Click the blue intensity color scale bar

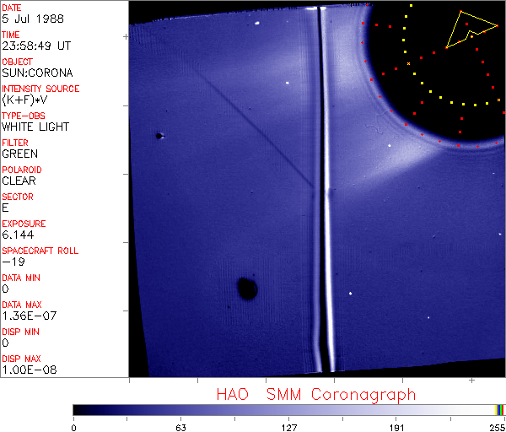point(288,410)
